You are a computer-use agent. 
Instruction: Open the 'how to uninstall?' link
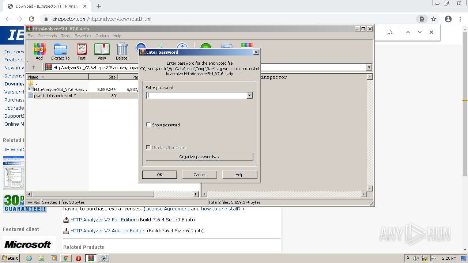221,209
